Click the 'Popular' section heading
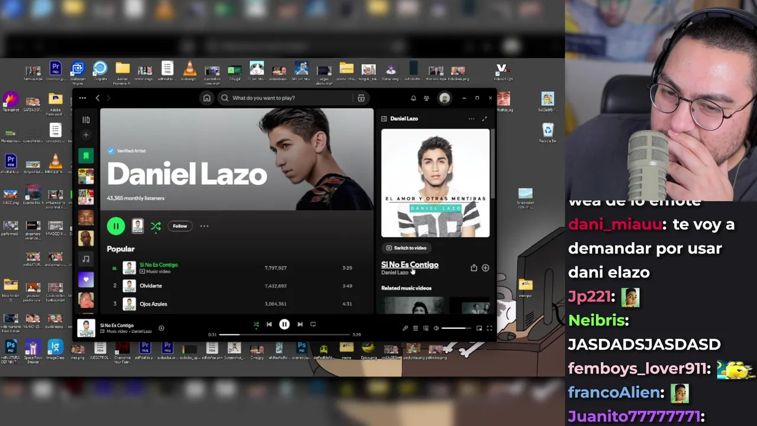 [x=121, y=249]
